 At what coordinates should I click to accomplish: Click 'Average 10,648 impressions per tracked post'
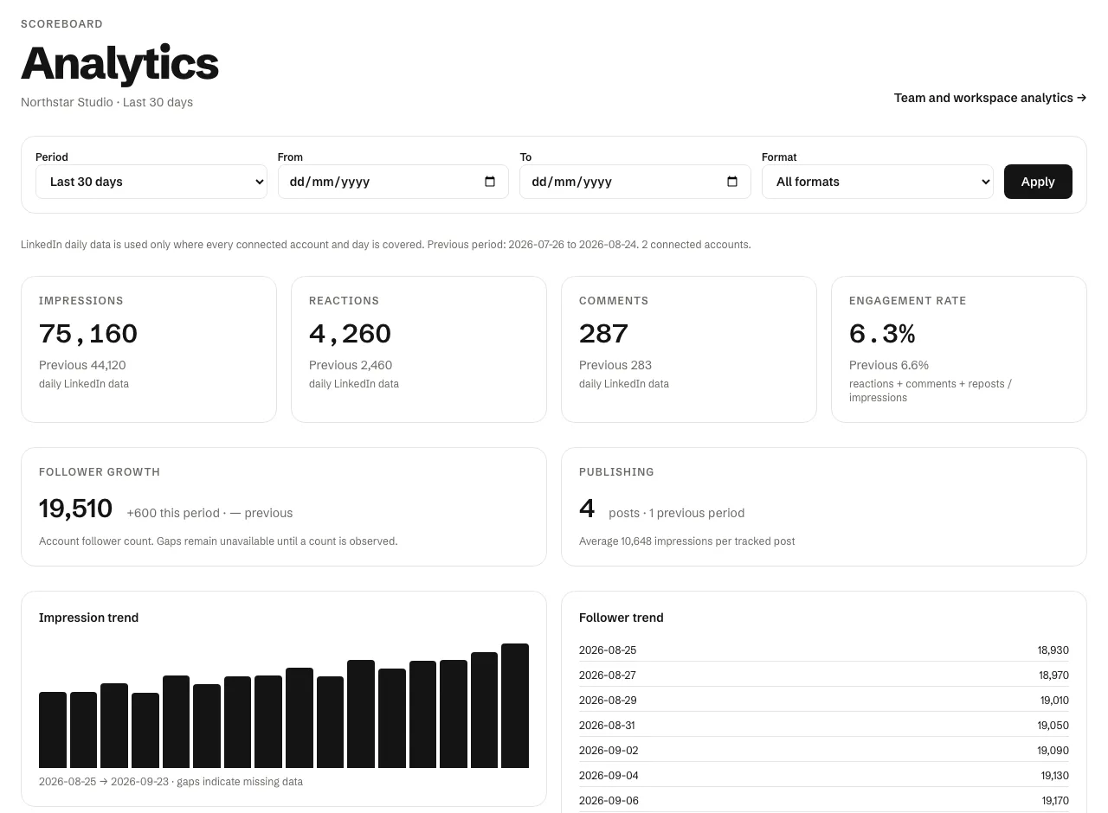[x=686, y=541]
